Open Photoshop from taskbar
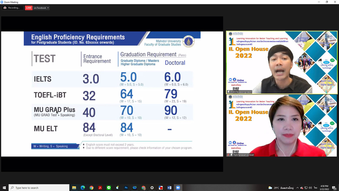The height and width of the screenshot is (191, 339). (x=126, y=188)
